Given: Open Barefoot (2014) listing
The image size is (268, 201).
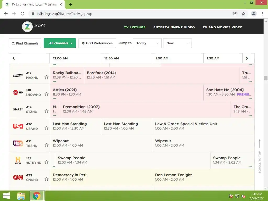Looking at the screenshot, I should point(162,75).
